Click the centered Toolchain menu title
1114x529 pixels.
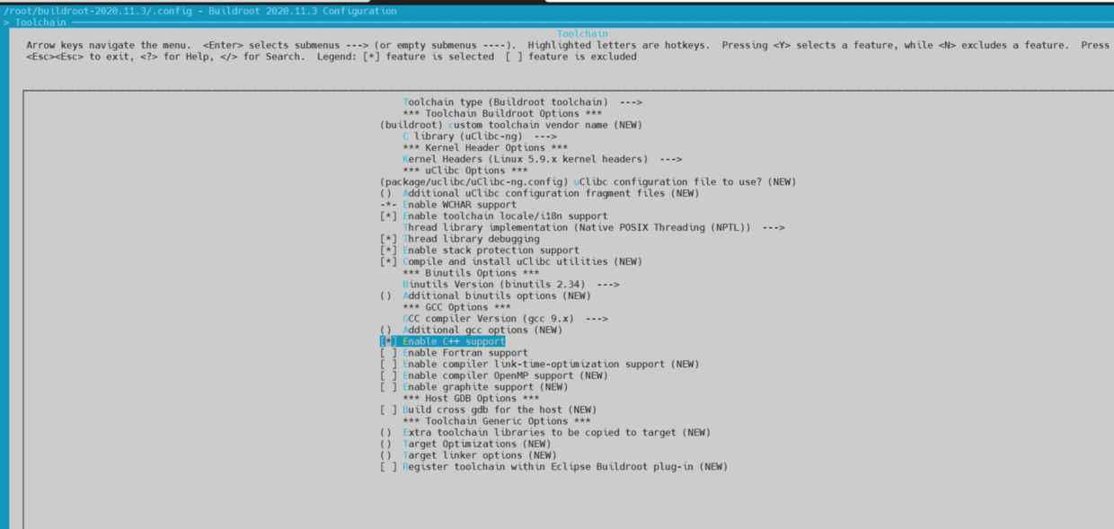point(582,34)
